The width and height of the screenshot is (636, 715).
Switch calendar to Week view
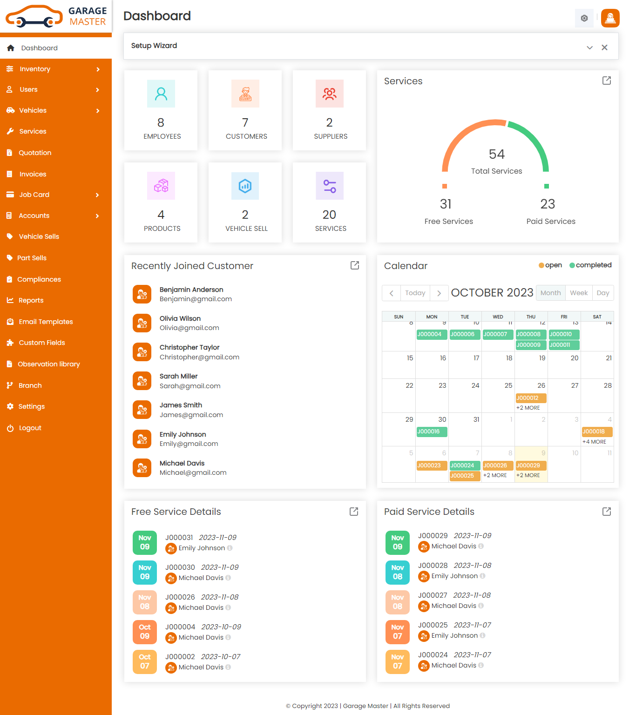578,293
